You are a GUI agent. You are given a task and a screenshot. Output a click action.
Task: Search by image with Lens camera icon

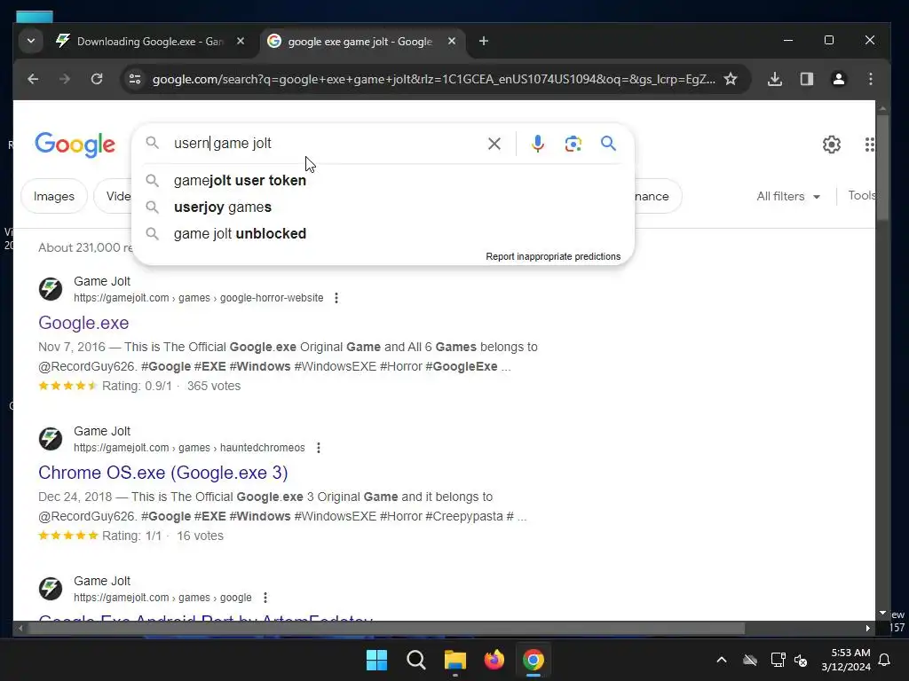pos(573,144)
